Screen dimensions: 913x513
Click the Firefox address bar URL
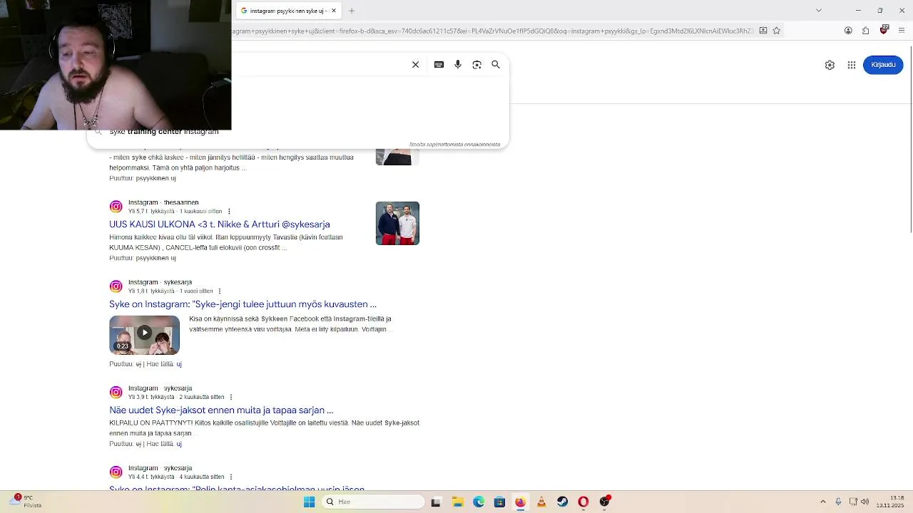pos(492,31)
